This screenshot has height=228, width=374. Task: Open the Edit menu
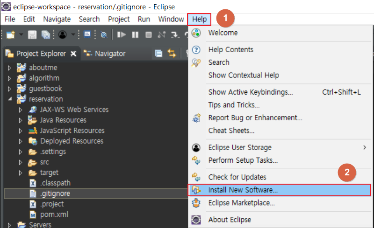pos(29,19)
